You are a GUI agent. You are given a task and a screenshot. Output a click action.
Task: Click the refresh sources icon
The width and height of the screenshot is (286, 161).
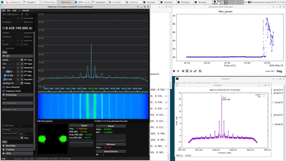(x=26, y=14)
